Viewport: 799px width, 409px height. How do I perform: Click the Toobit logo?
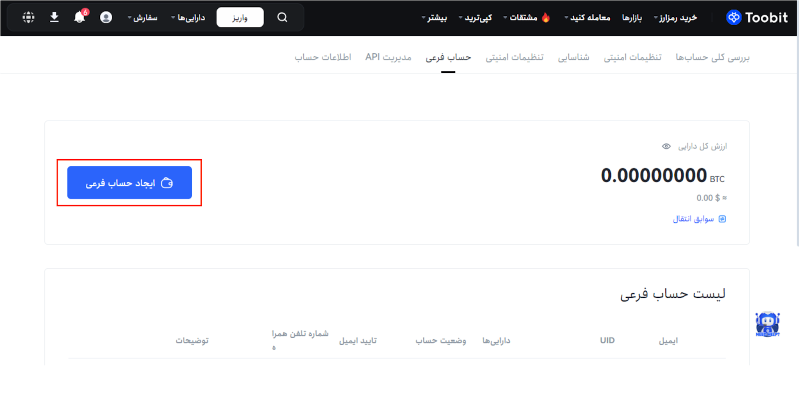[x=757, y=17]
